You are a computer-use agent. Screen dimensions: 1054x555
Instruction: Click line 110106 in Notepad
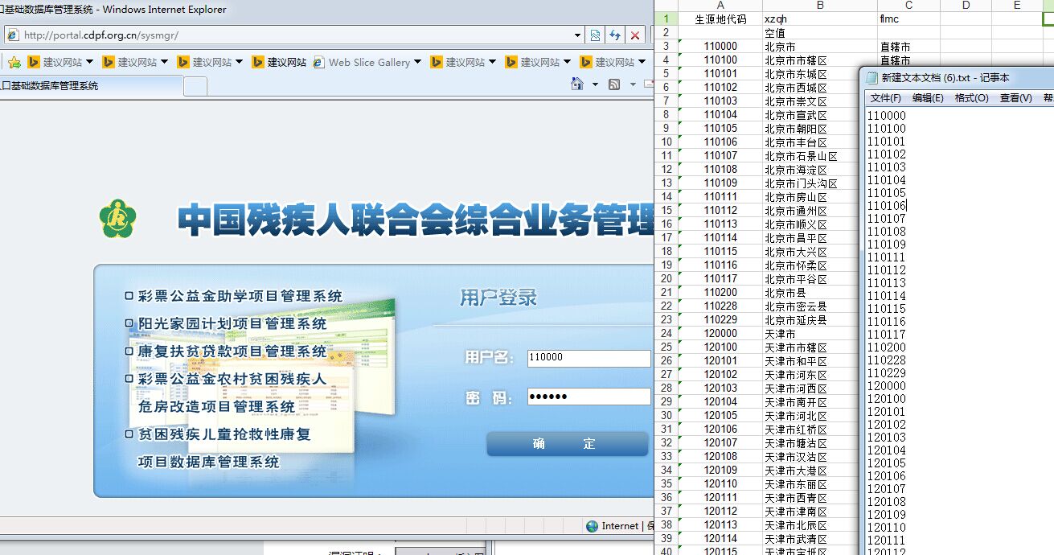tap(887, 206)
